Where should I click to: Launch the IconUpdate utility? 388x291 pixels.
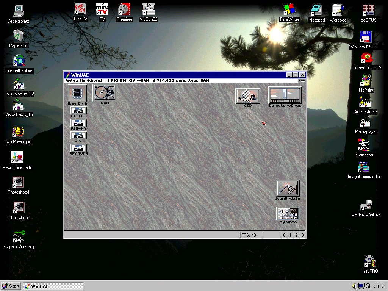pos(288,189)
